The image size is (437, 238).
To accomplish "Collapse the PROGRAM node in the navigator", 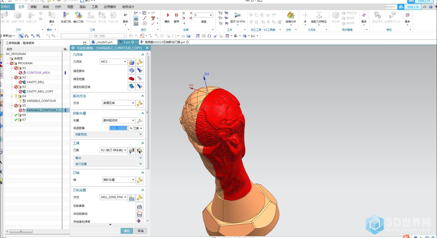I will click(x=7, y=63).
